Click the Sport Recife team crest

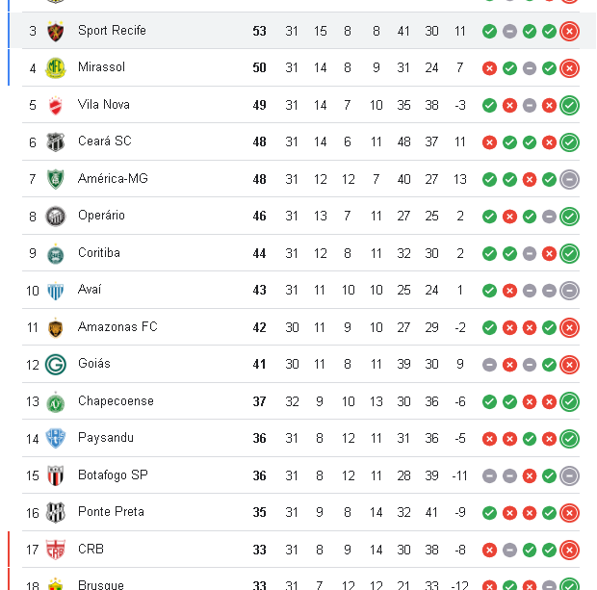[55, 31]
